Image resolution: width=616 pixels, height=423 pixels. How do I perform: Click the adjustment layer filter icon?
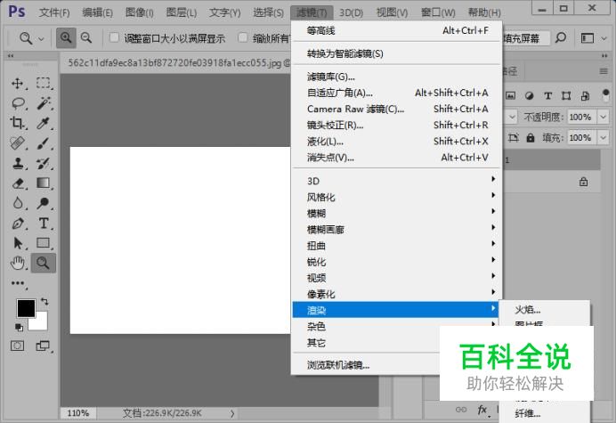[x=529, y=95]
